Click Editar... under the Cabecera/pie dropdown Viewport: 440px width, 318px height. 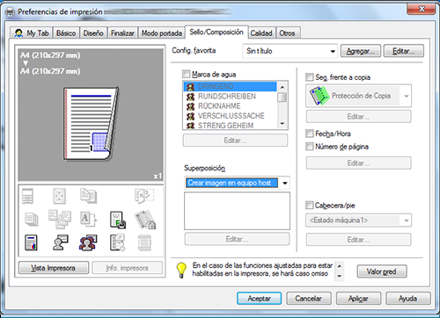(x=358, y=240)
